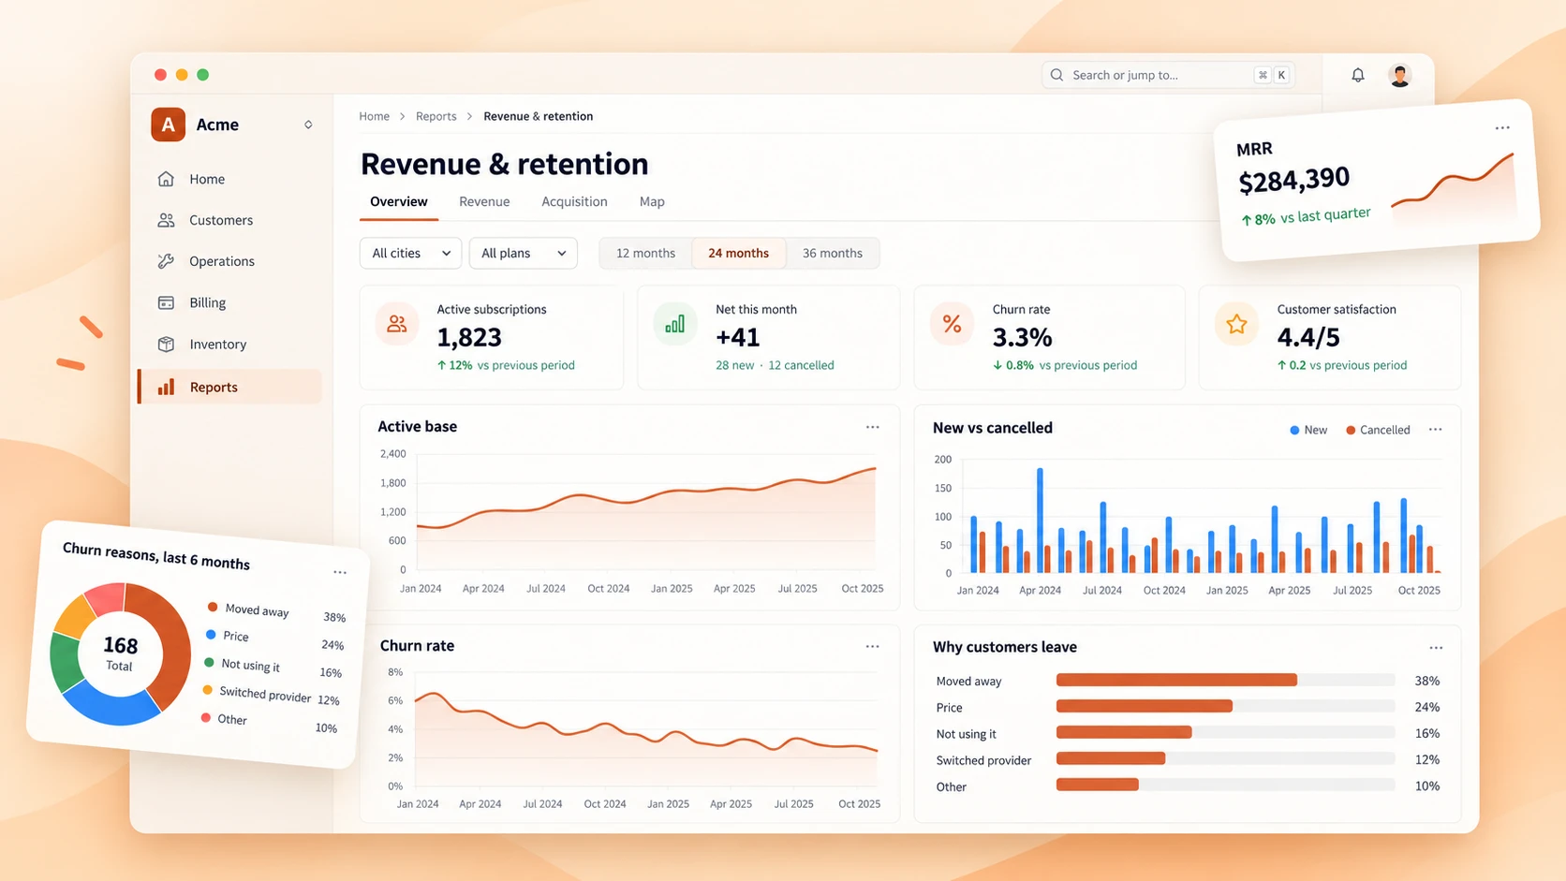1566x881 pixels.
Task: Go to Home breadcrumb link
Action: tap(374, 116)
